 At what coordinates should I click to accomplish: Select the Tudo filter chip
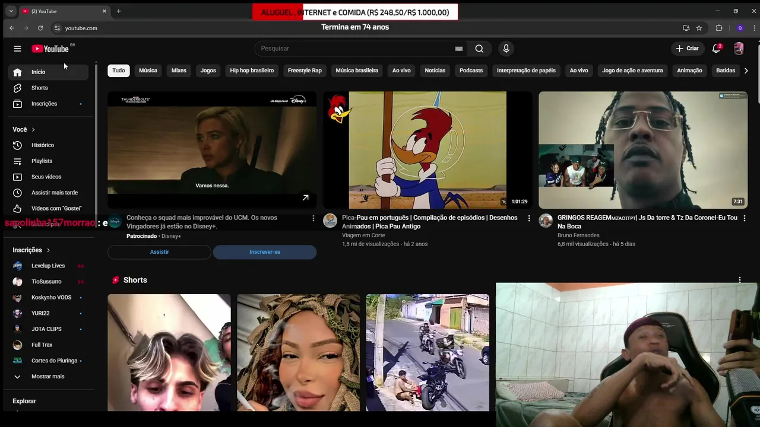point(119,71)
